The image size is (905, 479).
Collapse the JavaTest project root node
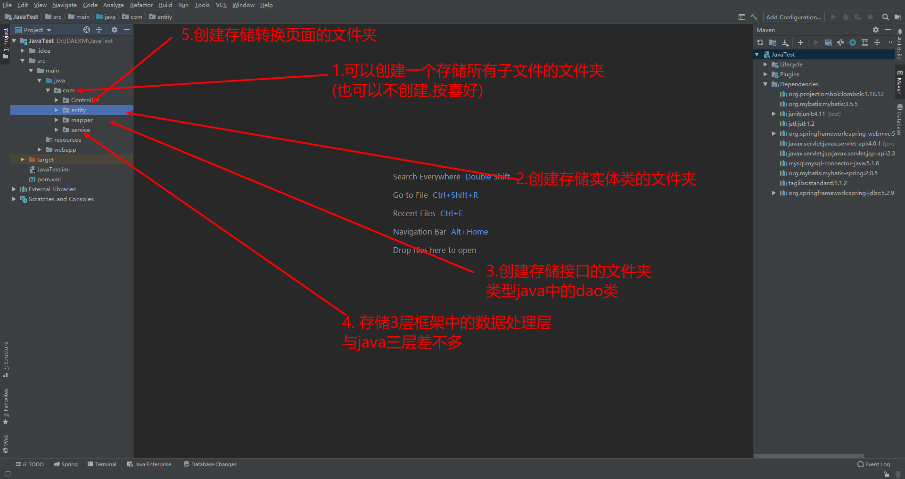tap(14, 41)
